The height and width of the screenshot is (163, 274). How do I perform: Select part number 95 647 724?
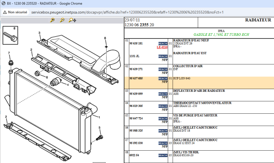(136, 118)
